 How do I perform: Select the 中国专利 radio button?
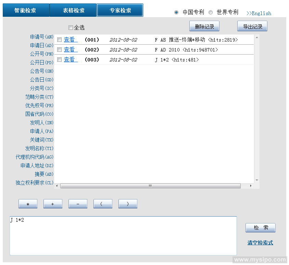tap(176, 12)
